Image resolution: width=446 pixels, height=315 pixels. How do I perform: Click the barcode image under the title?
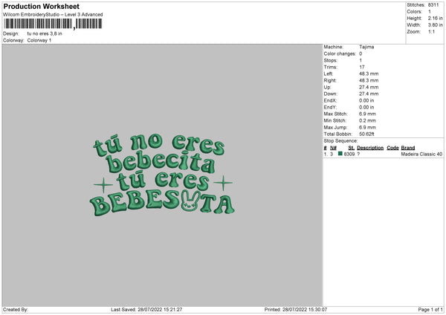(53, 24)
